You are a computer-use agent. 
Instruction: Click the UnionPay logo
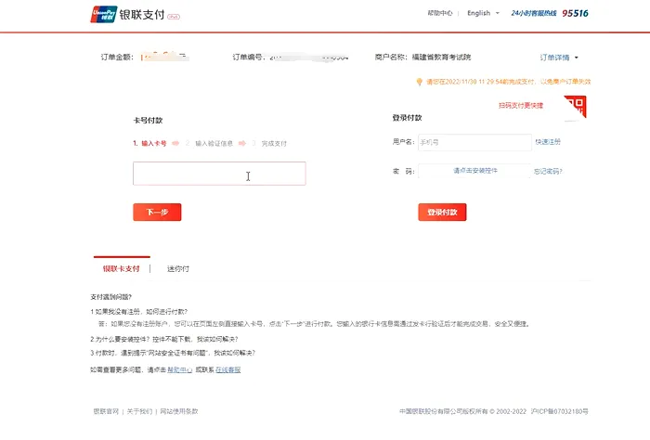click(x=104, y=15)
